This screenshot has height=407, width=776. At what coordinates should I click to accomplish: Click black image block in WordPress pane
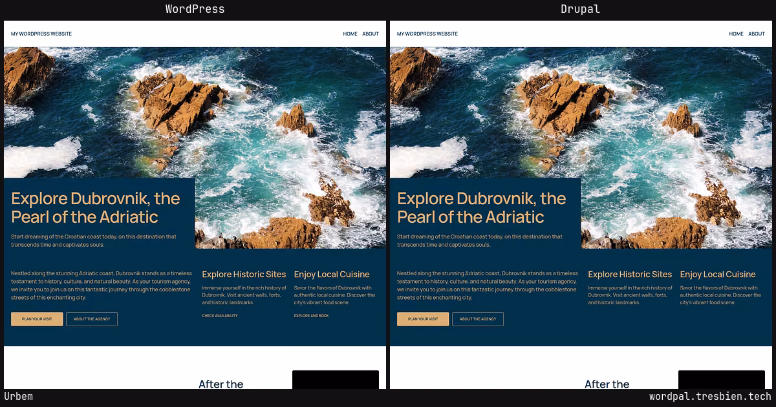pos(336,380)
